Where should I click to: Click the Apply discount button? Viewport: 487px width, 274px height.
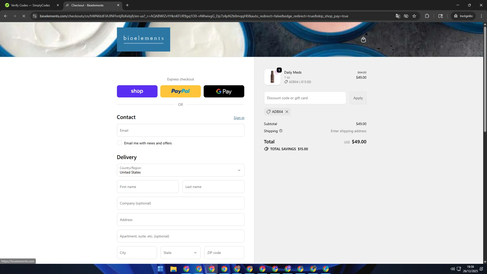click(358, 98)
